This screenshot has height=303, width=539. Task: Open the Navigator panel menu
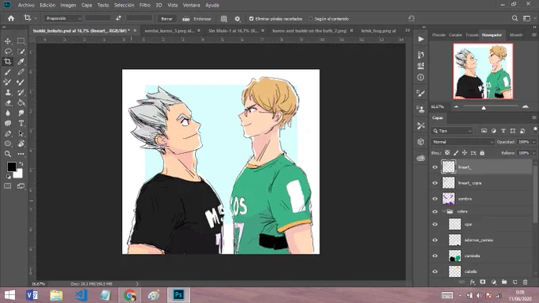tap(533, 35)
